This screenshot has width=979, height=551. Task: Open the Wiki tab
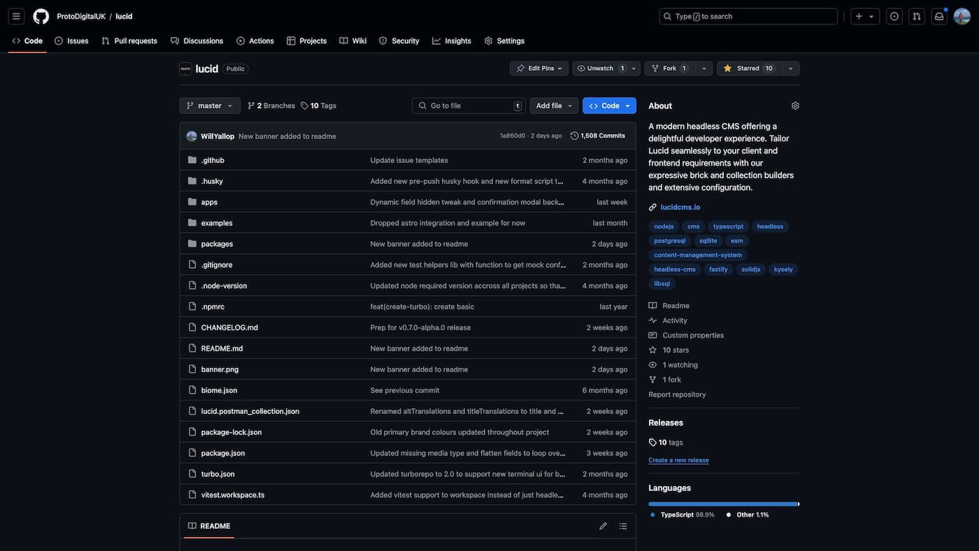pos(353,41)
